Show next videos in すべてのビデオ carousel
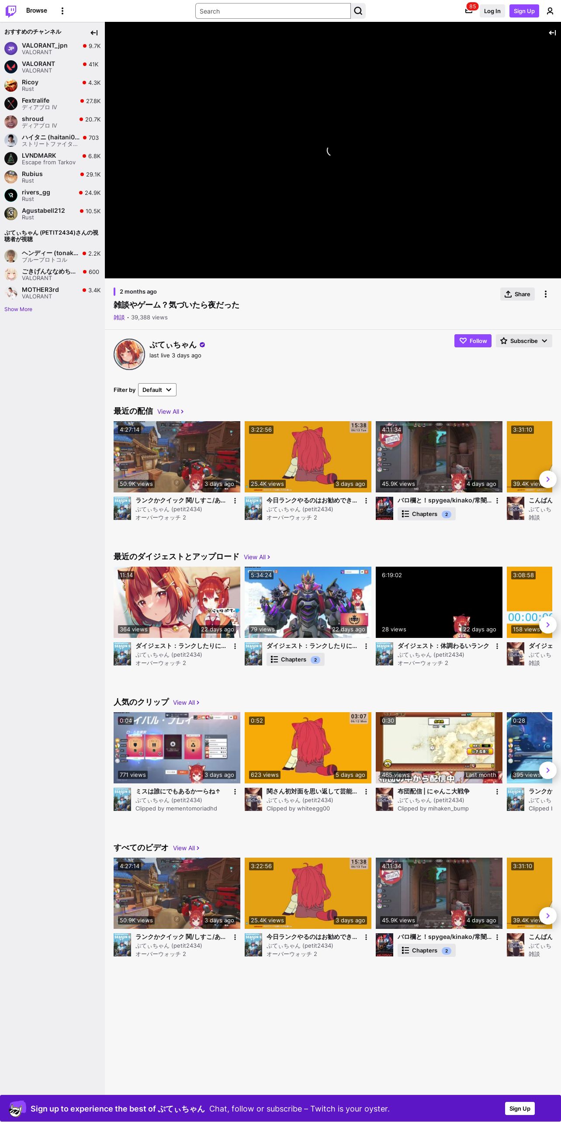Image resolution: width=561 pixels, height=1122 pixels. (x=548, y=916)
